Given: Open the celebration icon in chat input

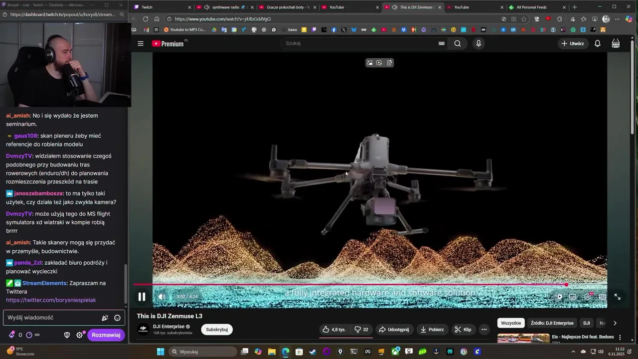Looking at the screenshot, I should pyautogui.click(x=105, y=318).
